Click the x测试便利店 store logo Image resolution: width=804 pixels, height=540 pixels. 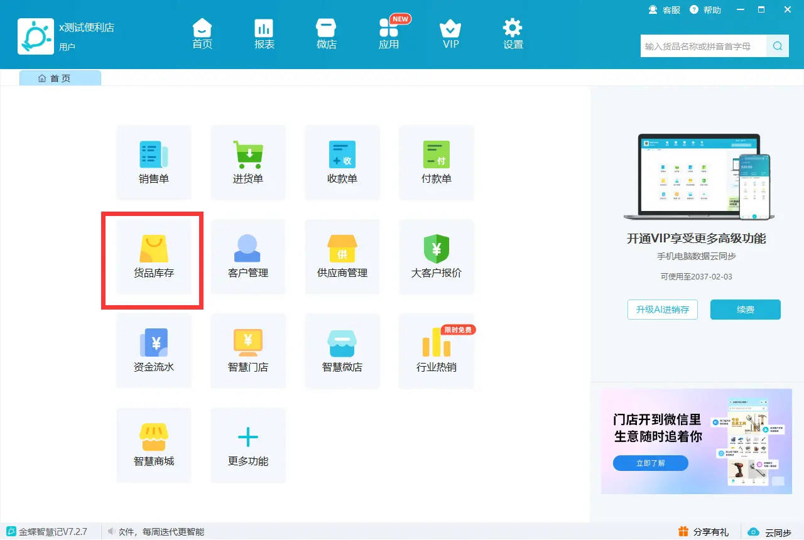[36, 36]
